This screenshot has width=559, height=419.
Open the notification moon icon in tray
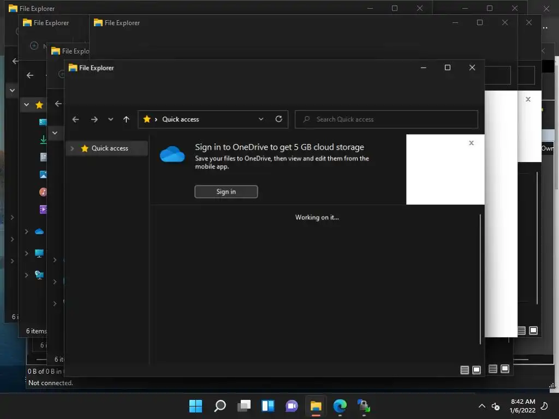544,406
